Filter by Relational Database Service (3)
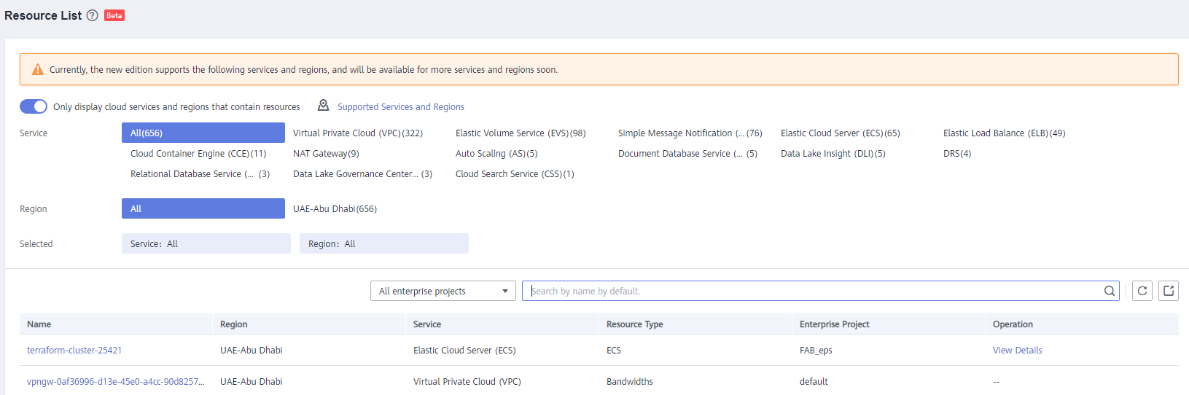 click(200, 173)
